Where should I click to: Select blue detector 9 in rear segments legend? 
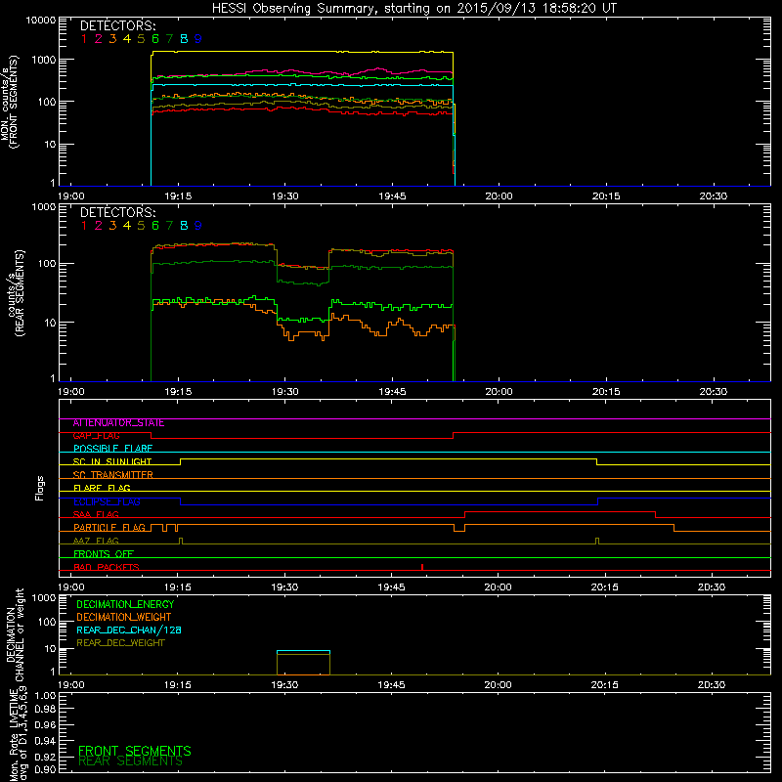(198, 226)
